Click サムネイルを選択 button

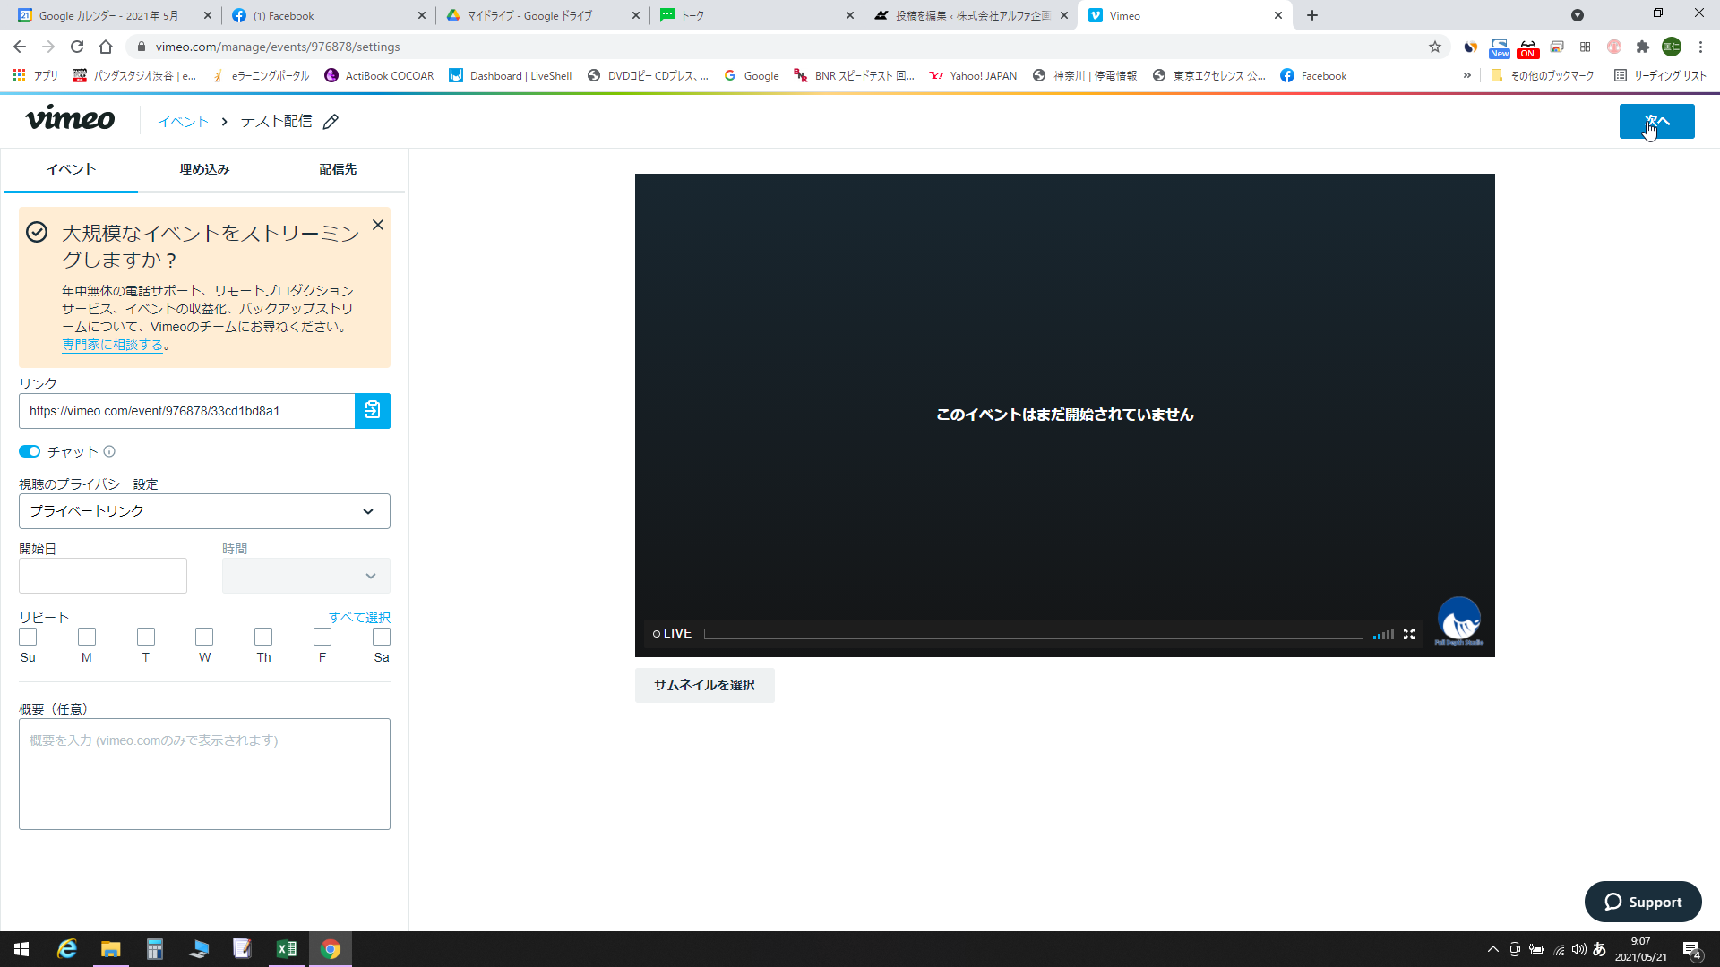coord(704,686)
